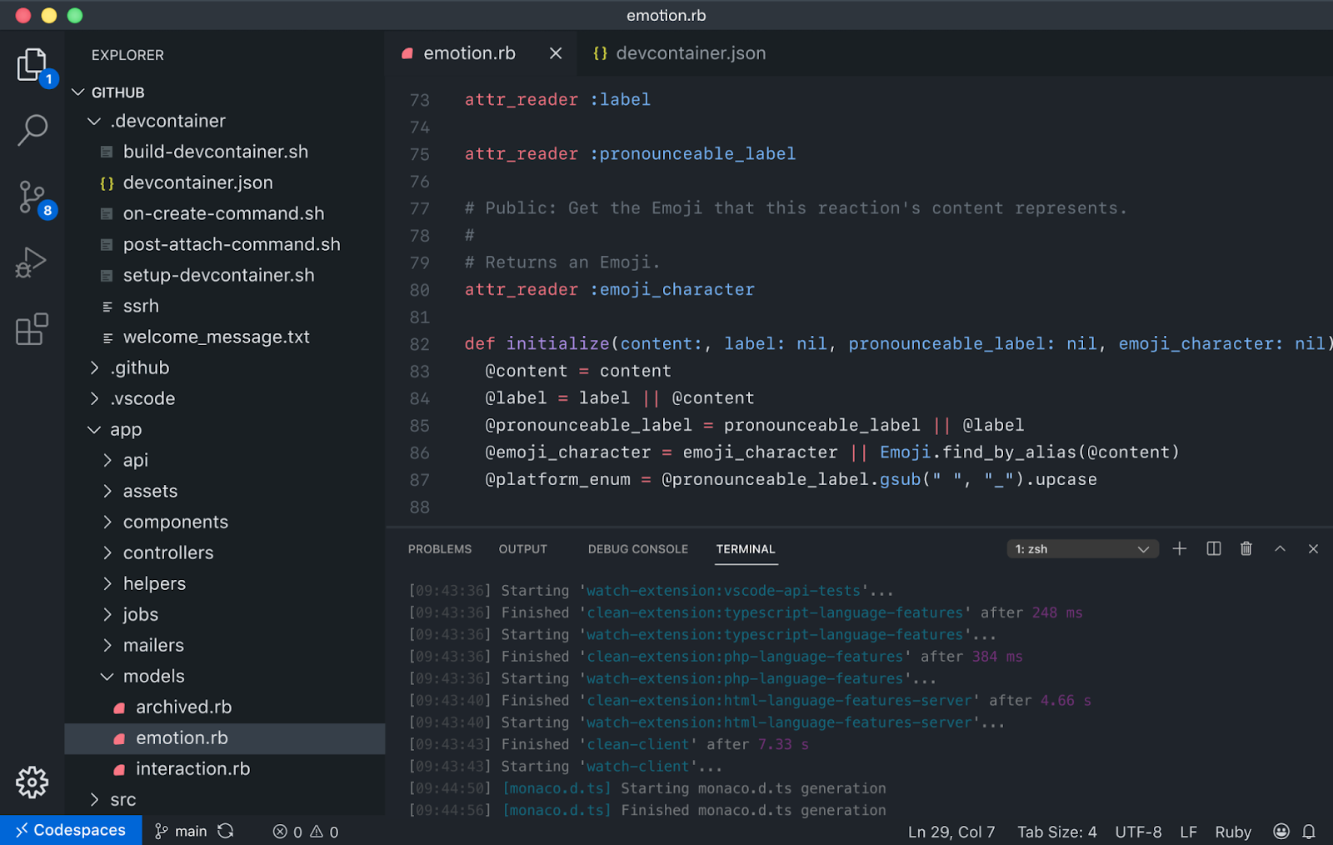Expand the api folder

pyautogui.click(x=107, y=460)
